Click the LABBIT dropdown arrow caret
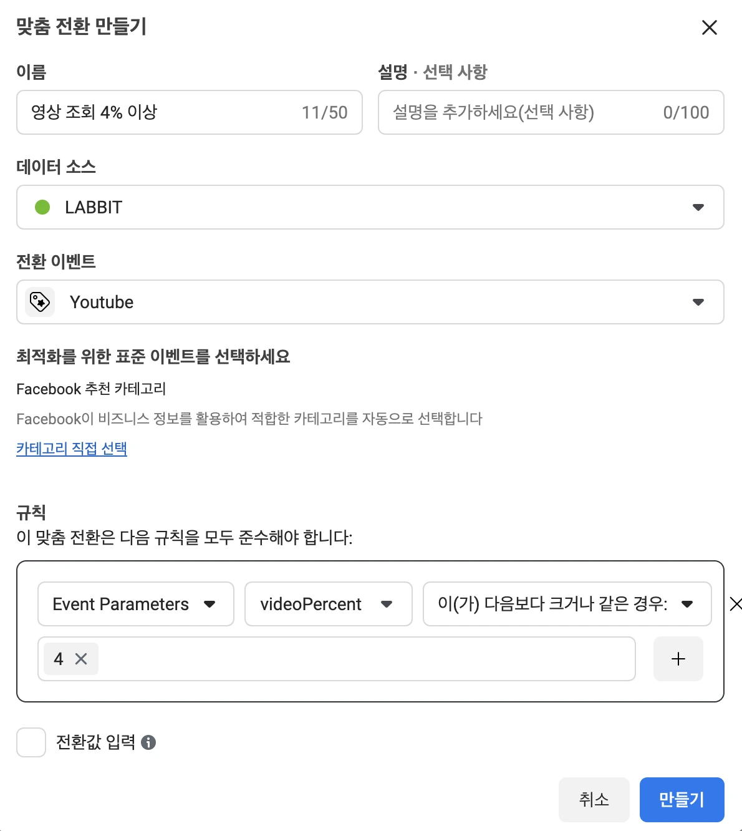This screenshot has width=742, height=831. tap(698, 207)
